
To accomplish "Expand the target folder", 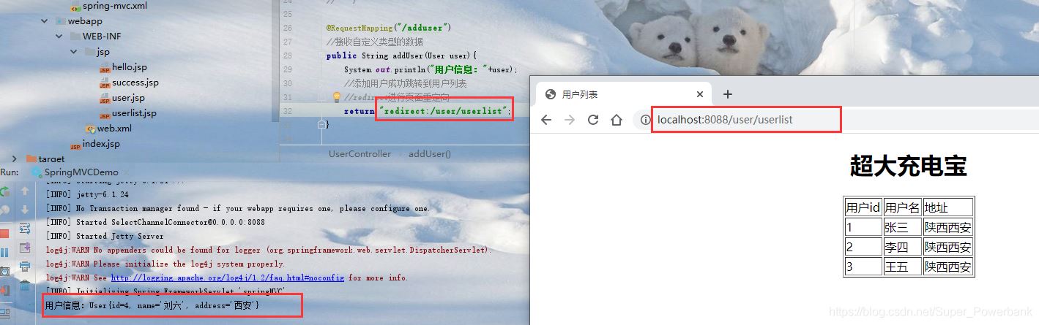I will point(15,158).
